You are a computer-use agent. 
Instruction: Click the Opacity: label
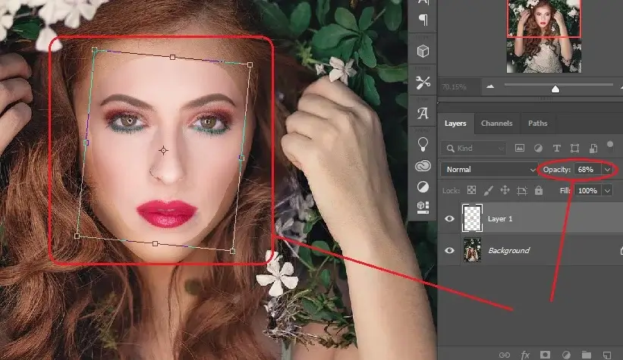pos(557,170)
